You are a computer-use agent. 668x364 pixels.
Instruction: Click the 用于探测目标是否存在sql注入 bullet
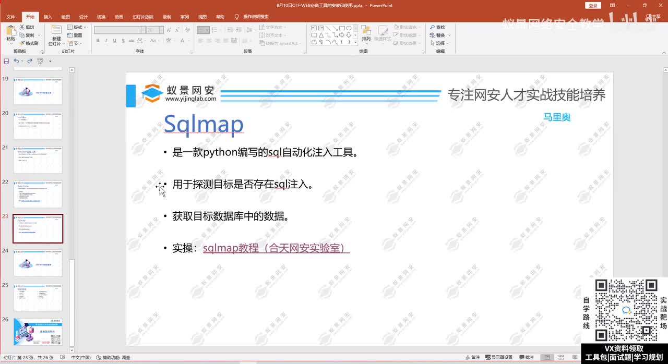coord(242,185)
